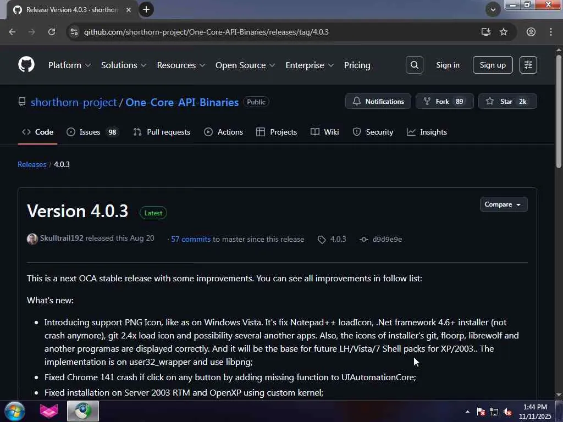
Task: Click the Sign in link
Action: tap(448, 65)
